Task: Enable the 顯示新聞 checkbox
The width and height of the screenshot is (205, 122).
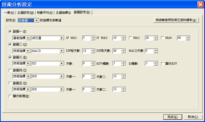Action: pyautogui.click(x=10, y=96)
